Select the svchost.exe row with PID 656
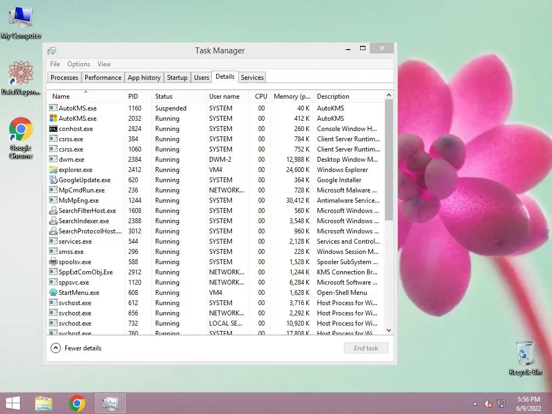Screen dimensions: 552x414 216,313
